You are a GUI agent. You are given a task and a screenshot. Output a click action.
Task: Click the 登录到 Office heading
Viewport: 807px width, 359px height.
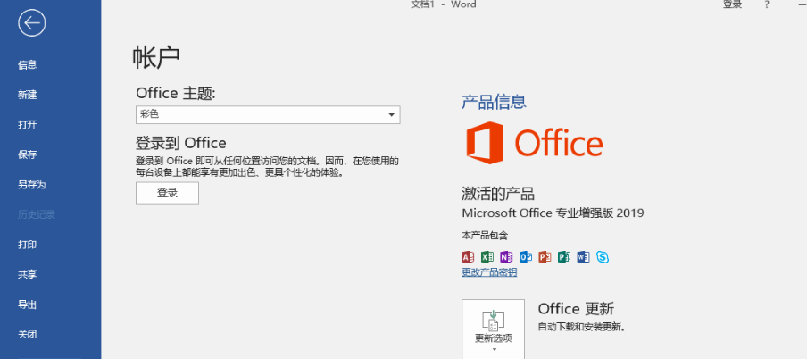tap(181, 143)
